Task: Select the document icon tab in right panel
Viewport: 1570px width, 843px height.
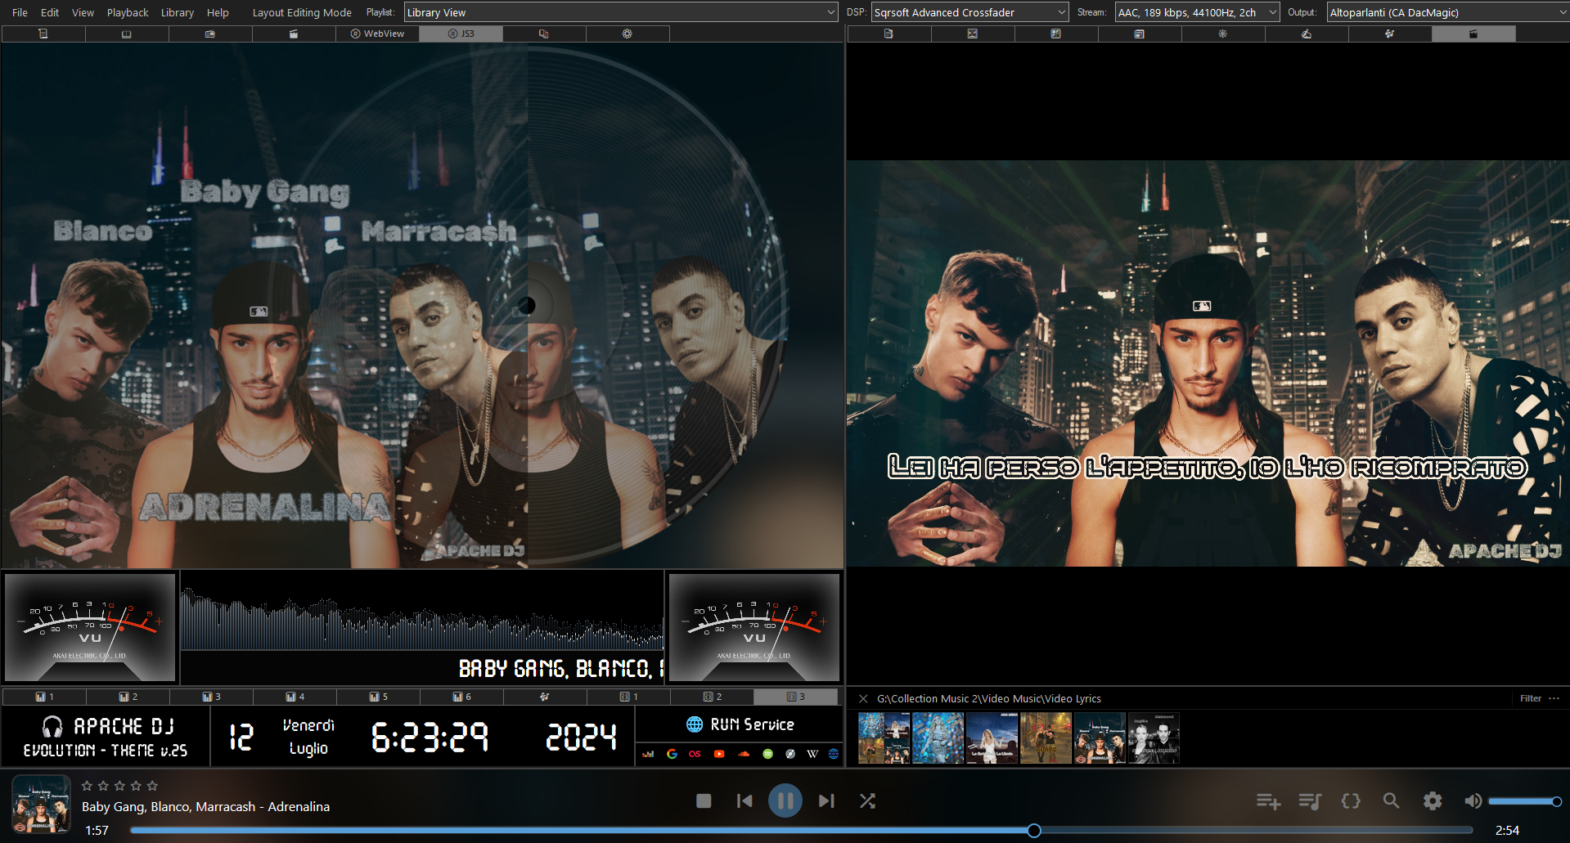Action: point(888,34)
